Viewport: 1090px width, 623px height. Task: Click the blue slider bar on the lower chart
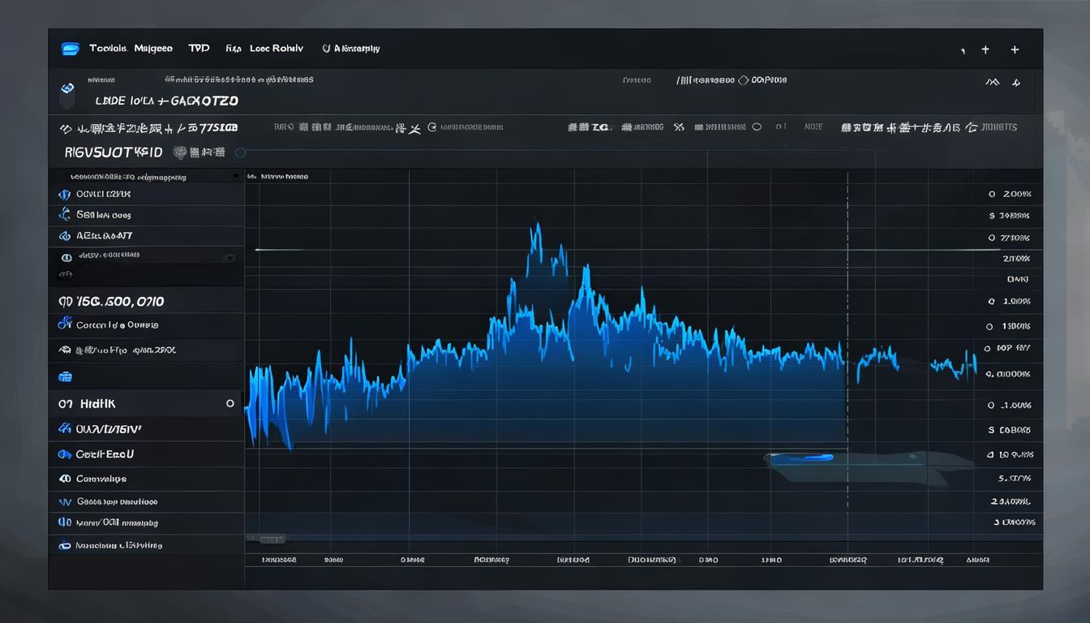[x=801, y=458]
